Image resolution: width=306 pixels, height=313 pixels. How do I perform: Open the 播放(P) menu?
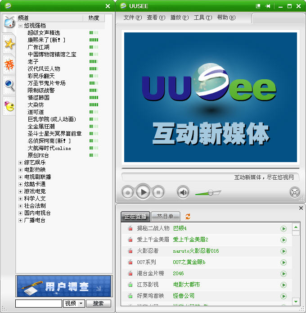(x=180, y=18)
